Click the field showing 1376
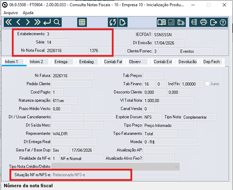233x190 pixels. pos(107,51)
